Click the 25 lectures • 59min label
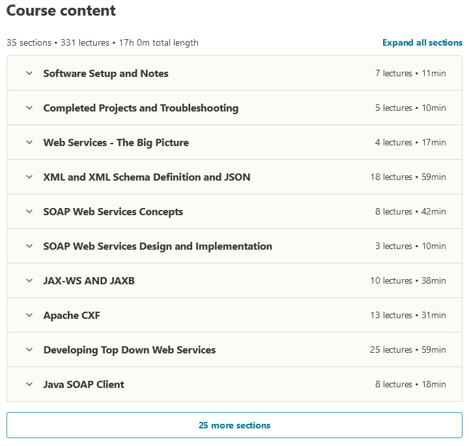Viewport: 469px width, 446px height. [x=408, y=349]
